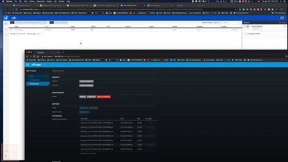Open a new tab in front CloudKey window
This screenshot has height=162, width=288.
click(x=63, y=53)
